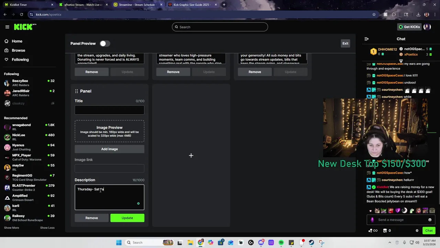This screenshot has width=440, height=248.
Task: Collapse chat with the arrow icon
Action: 366,39
